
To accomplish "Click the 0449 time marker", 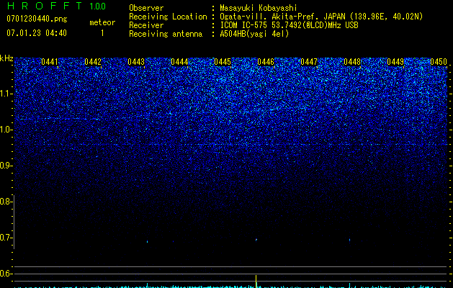I will (x=395, y=62).
